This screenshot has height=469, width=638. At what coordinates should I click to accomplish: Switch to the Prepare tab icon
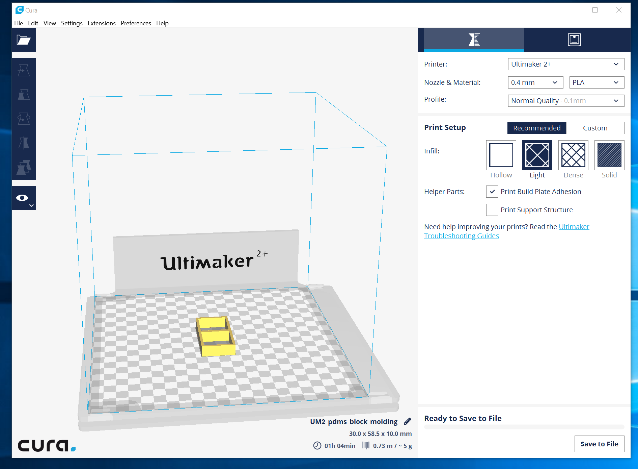point(474,40)
